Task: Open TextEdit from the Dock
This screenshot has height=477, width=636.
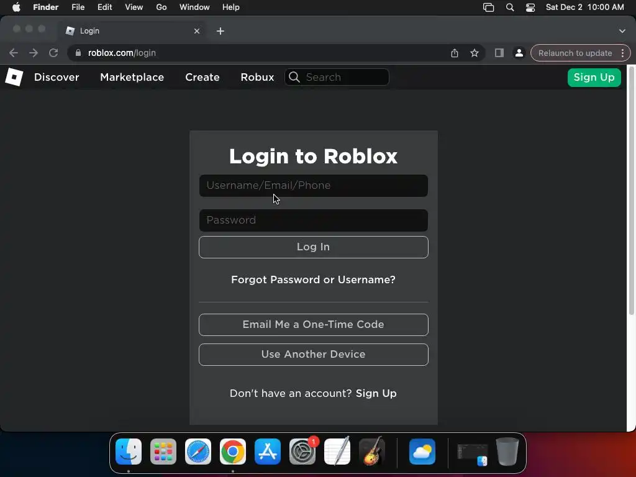Action: pyautogui.click(x=337, y=452)
